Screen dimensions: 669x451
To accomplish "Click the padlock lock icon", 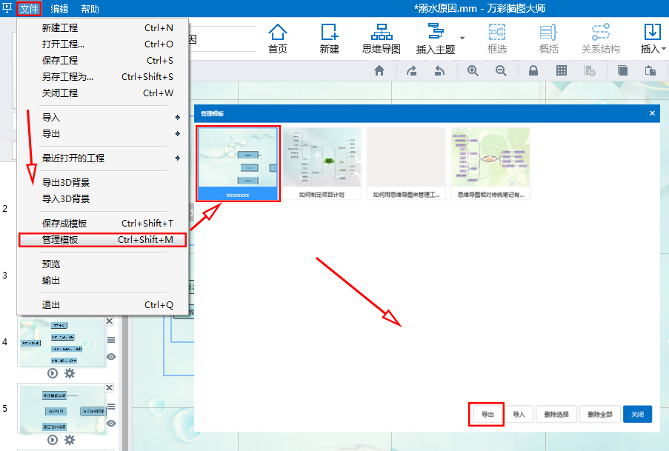I will [x=533, y=70].
